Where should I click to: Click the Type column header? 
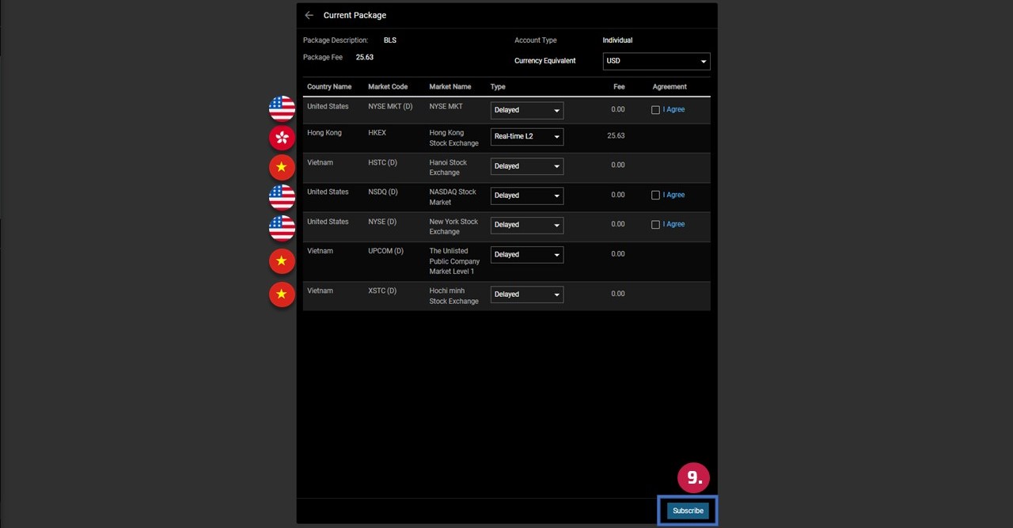click(x=498, y=87)
